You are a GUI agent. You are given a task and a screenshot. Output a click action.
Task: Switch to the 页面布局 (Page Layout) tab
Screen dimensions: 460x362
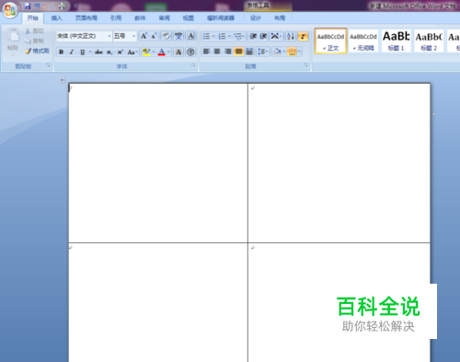click(86, 18)
